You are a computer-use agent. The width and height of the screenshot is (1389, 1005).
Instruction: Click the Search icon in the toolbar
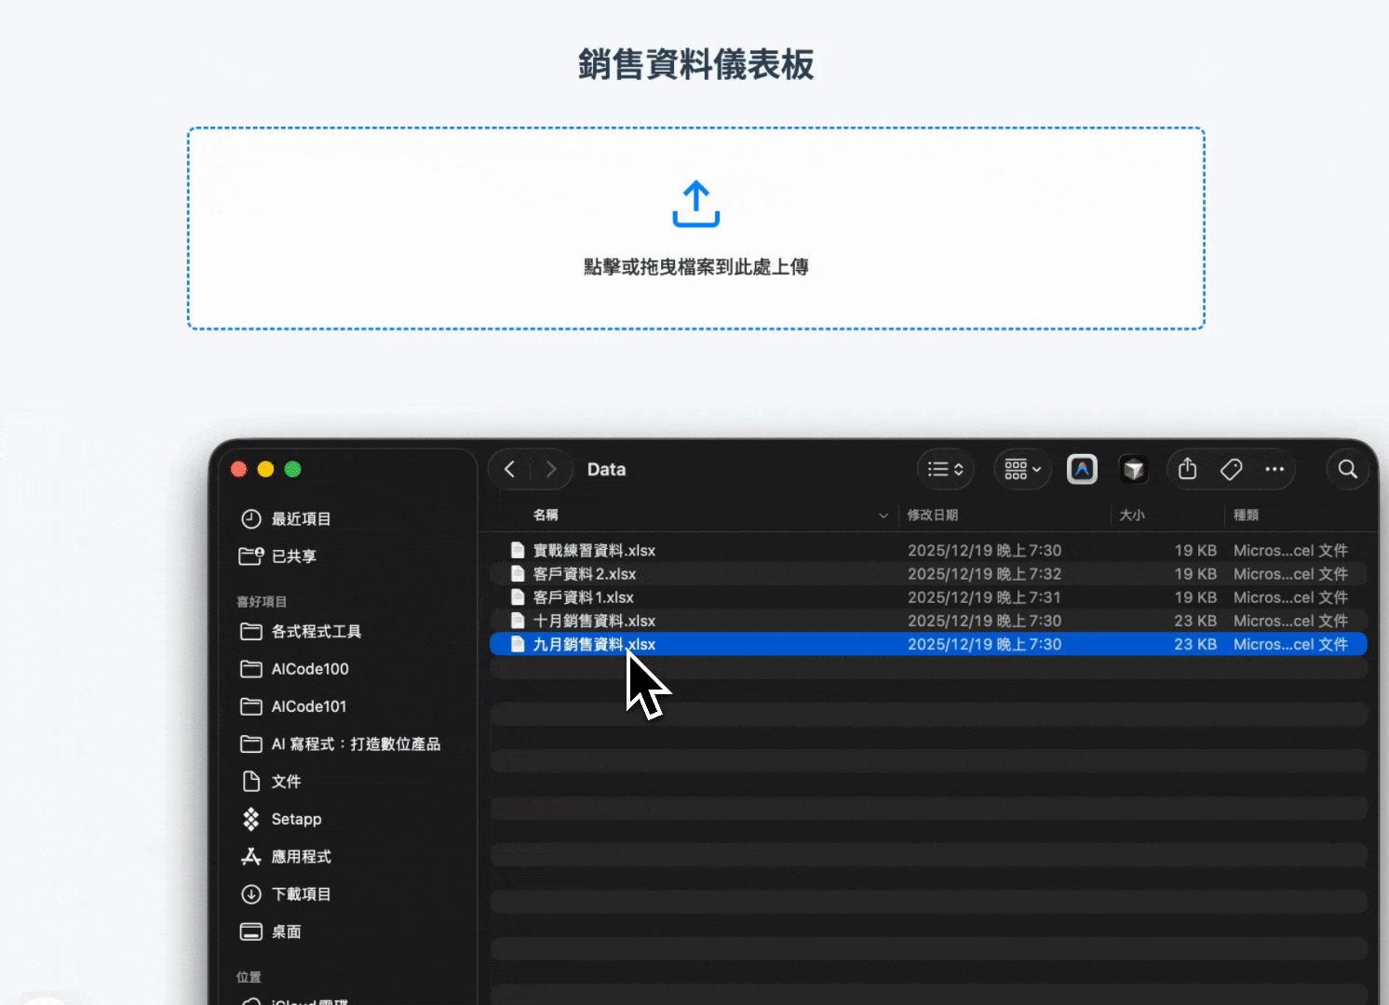tap(1347, 469)
